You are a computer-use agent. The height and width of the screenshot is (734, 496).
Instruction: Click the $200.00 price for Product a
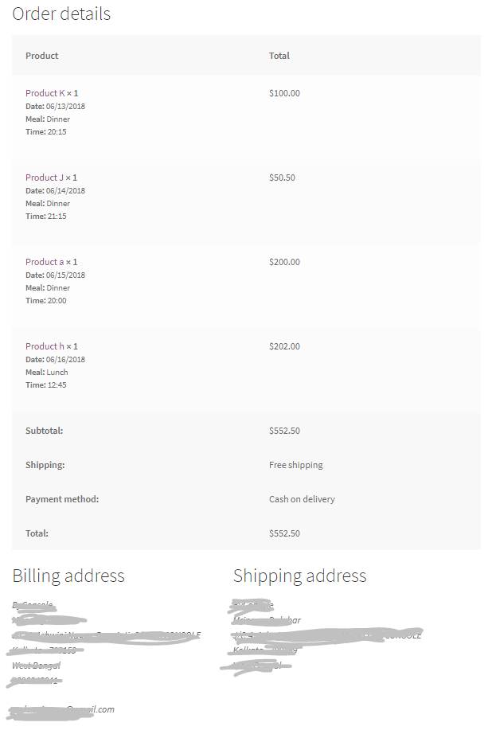(x=284, y=262)
